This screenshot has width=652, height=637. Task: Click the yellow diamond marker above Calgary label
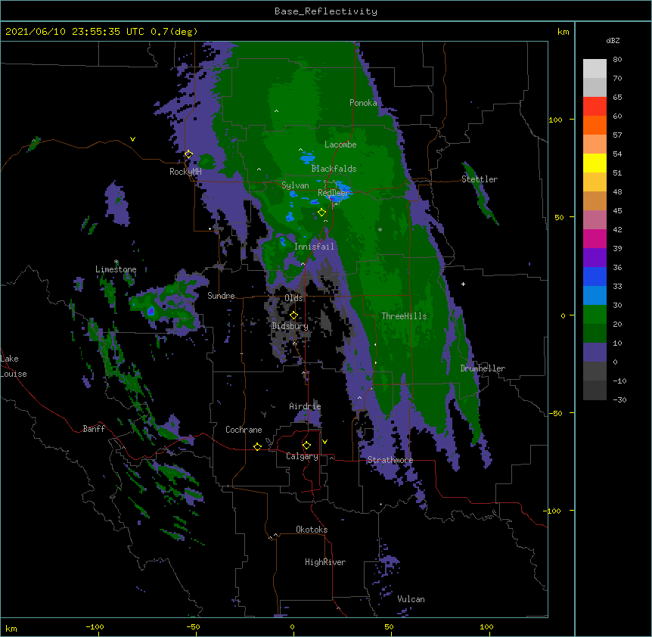(307, 446)
